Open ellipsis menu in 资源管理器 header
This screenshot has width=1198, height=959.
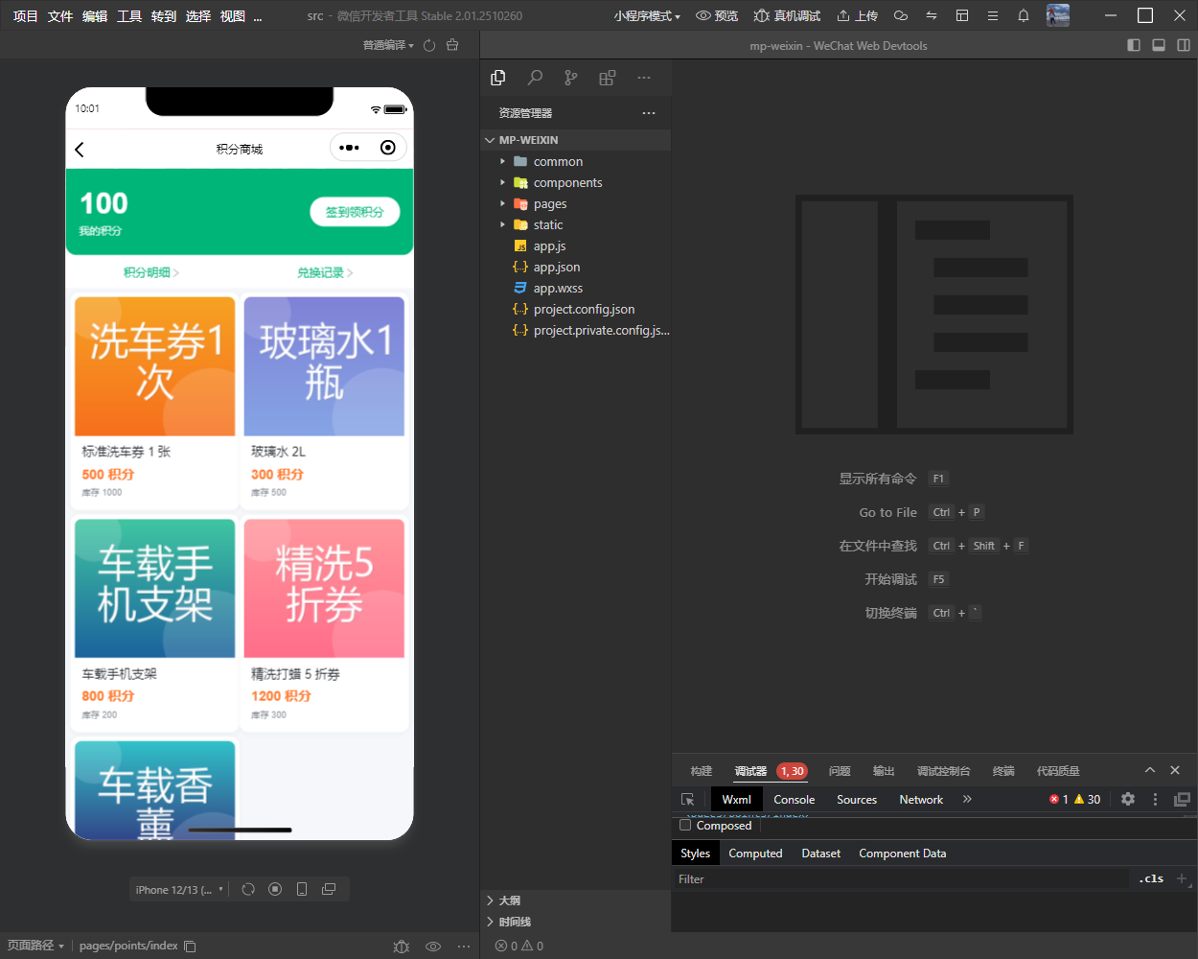coord(649,113)
